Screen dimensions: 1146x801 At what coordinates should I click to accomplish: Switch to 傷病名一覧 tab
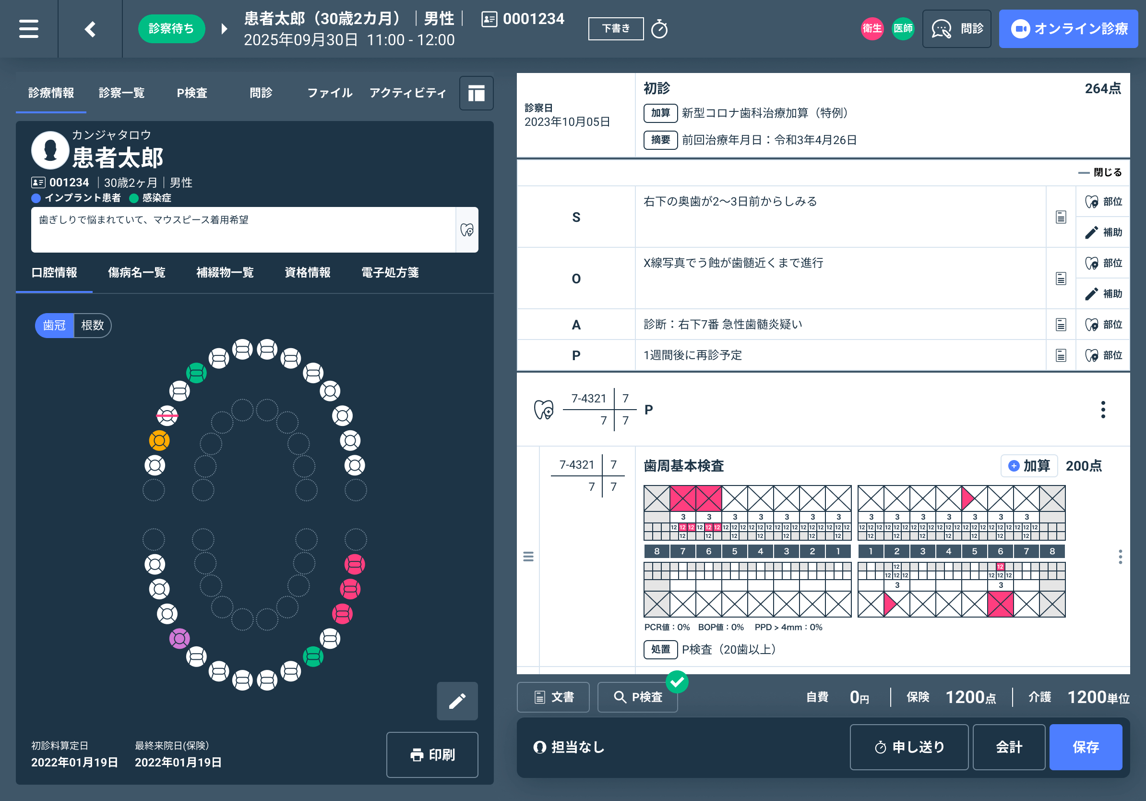136,272
